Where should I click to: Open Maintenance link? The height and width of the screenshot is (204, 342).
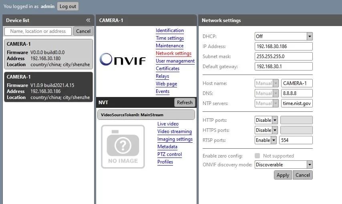[x=169, y=46]
